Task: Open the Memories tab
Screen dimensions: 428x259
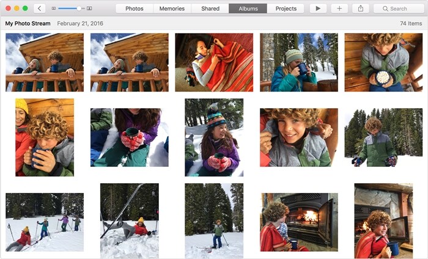Action: click(x=172, y=9)
